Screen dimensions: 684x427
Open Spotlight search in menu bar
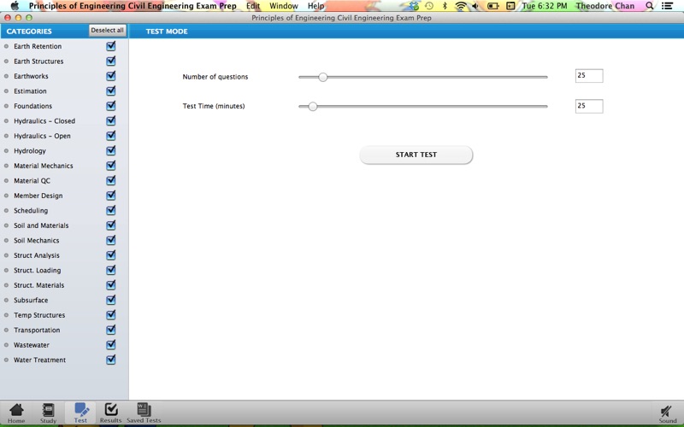pyautogui.click(x=650, y=6)
